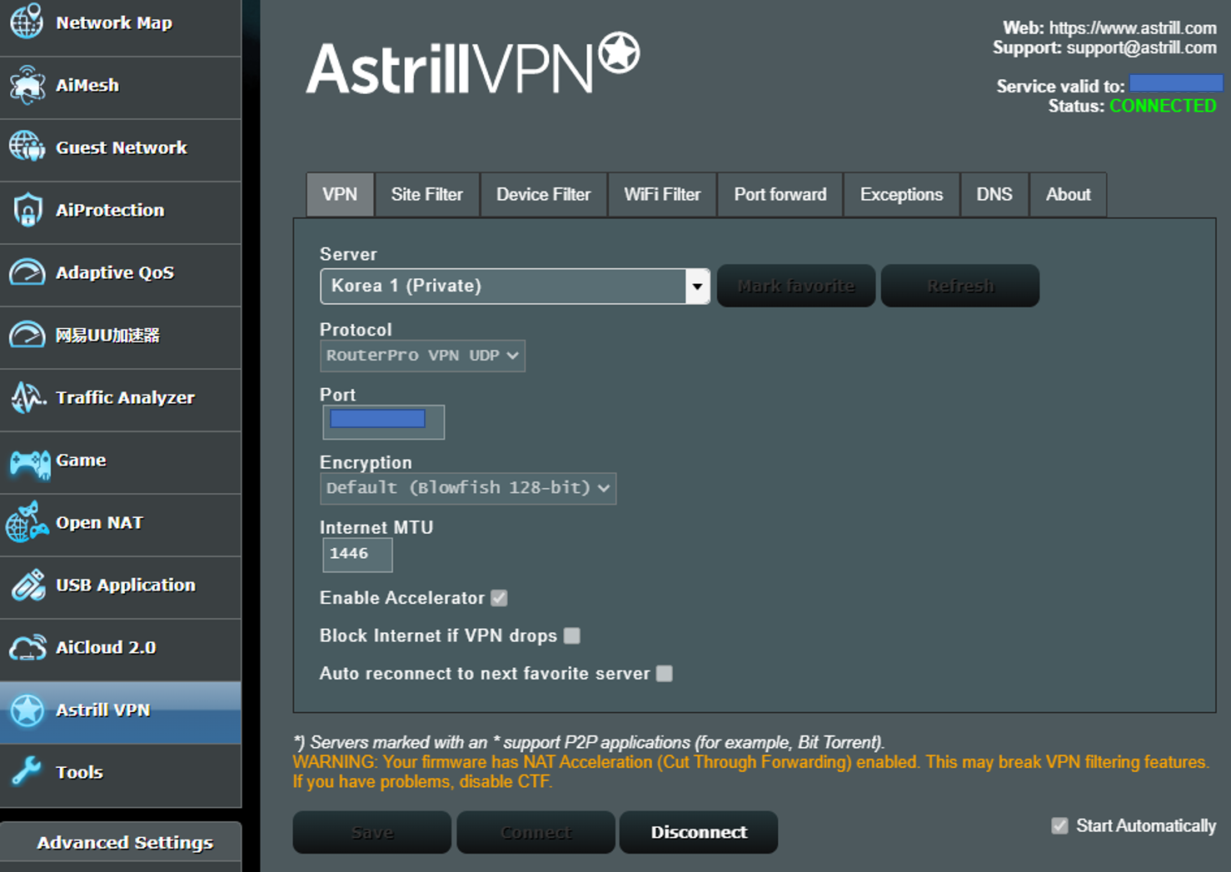Image resolution: width=1231 pixels, height=872 pixels.
Task: Click the Adaptive QoS gauge icon
Action: click(x=27, y=272)
